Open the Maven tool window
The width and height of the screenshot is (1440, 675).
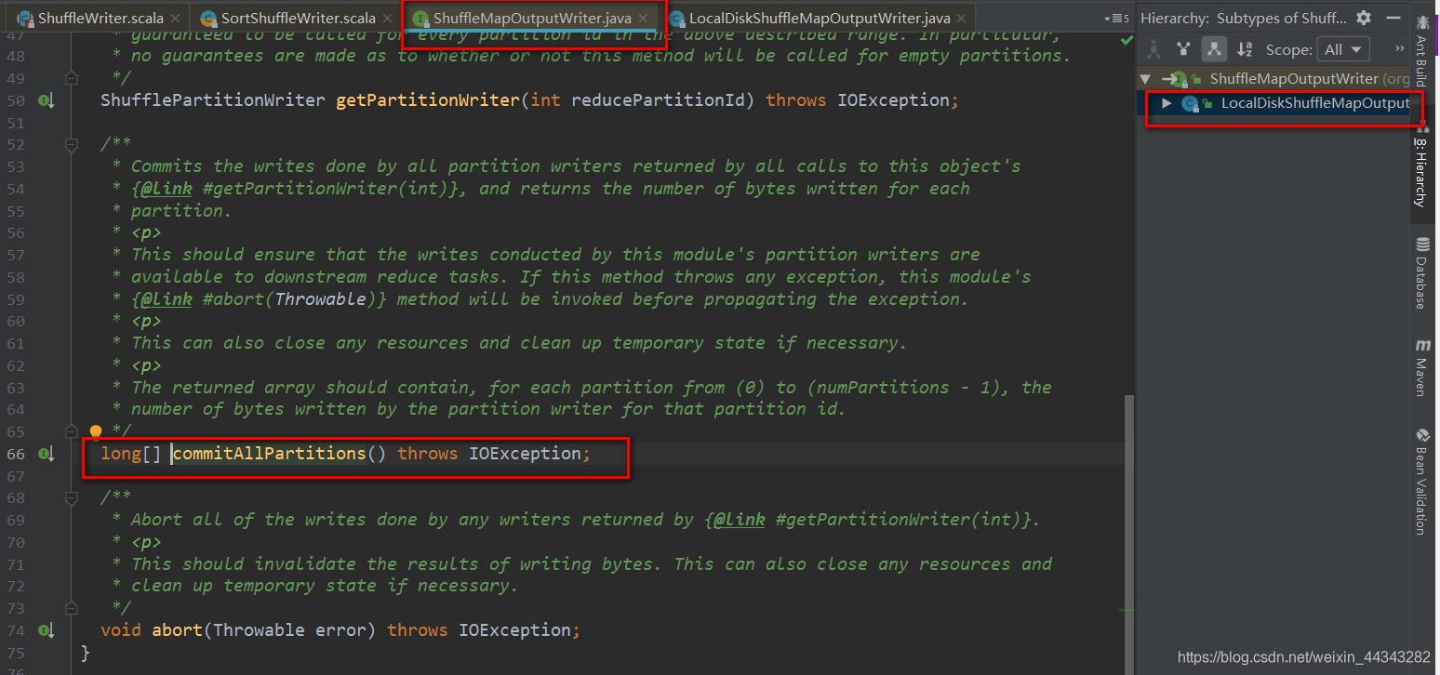click(x=1421, y=368)
